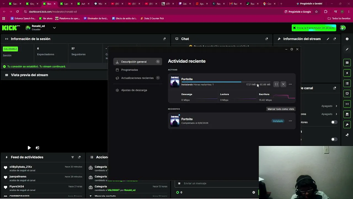Cancel the active Fortnite install
353x199 pixels.
283,84
